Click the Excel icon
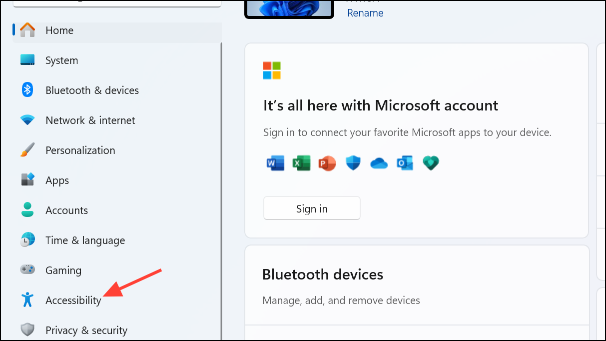Image resolution: width=606 pixels, height=341 pixels. click(x=301, y=162)
